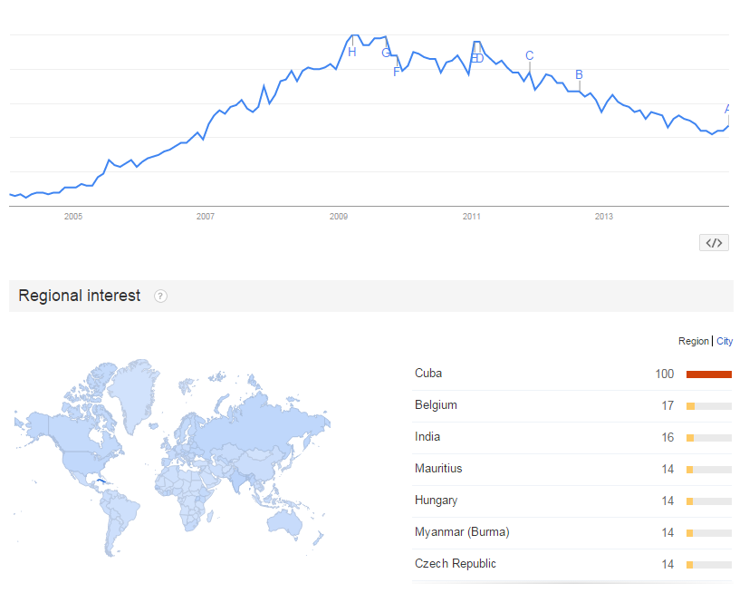Select news marker F on the chart

tap(396, 72)
